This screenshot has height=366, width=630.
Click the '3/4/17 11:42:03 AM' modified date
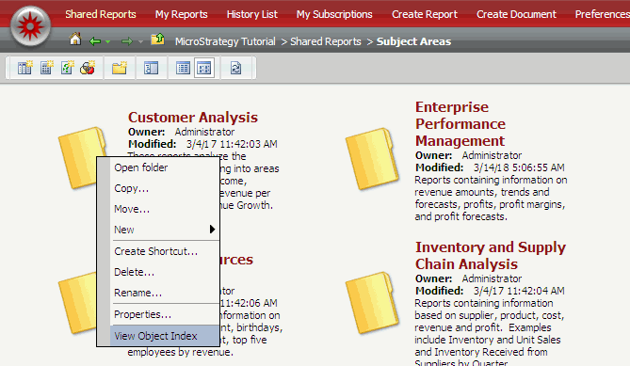232,144
